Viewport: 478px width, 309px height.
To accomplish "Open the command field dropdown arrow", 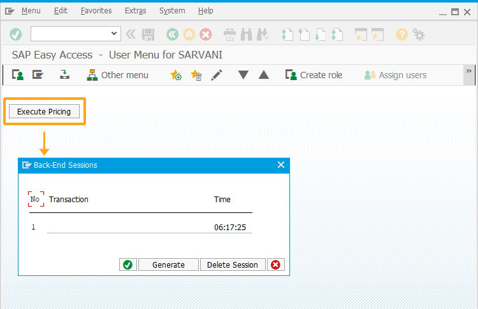I will [114, 34].
